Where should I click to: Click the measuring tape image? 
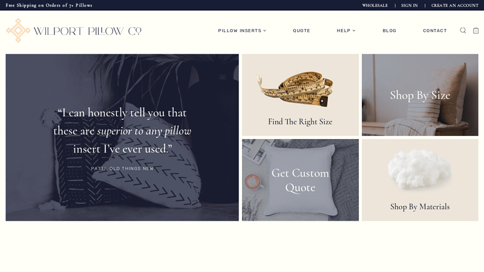[295, 88]
